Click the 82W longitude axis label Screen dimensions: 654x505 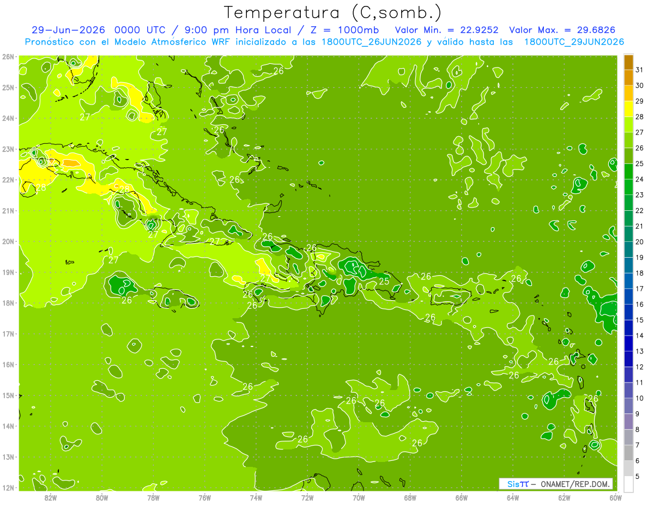click(50, 497)
